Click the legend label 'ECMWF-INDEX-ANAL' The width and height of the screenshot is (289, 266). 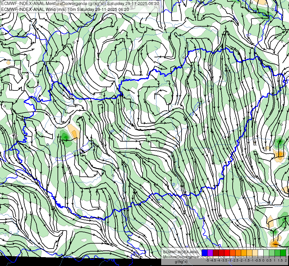click(x=181, y=252)
